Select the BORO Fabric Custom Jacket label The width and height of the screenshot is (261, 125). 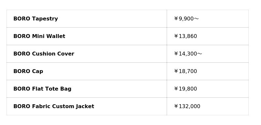[54, 106]
